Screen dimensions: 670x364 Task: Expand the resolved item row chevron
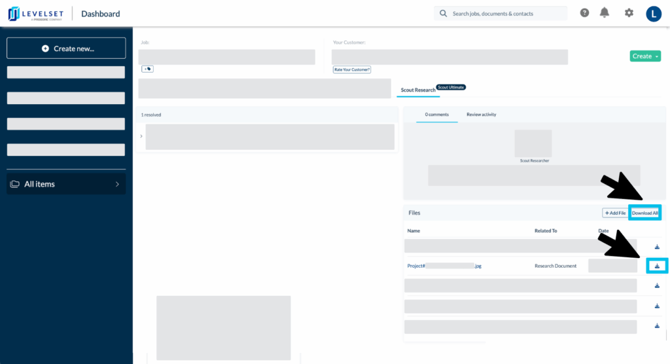(x=141, y=136)
